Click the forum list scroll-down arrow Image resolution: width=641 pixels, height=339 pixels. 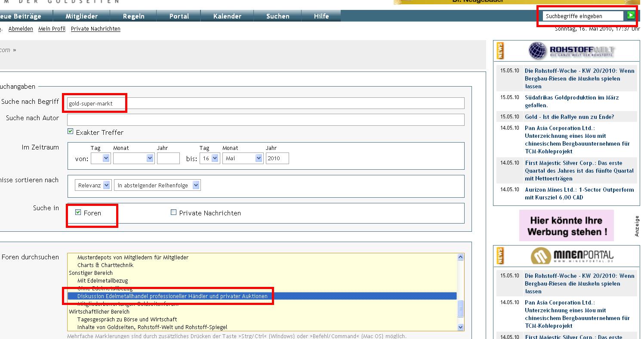tap(461, 327)
